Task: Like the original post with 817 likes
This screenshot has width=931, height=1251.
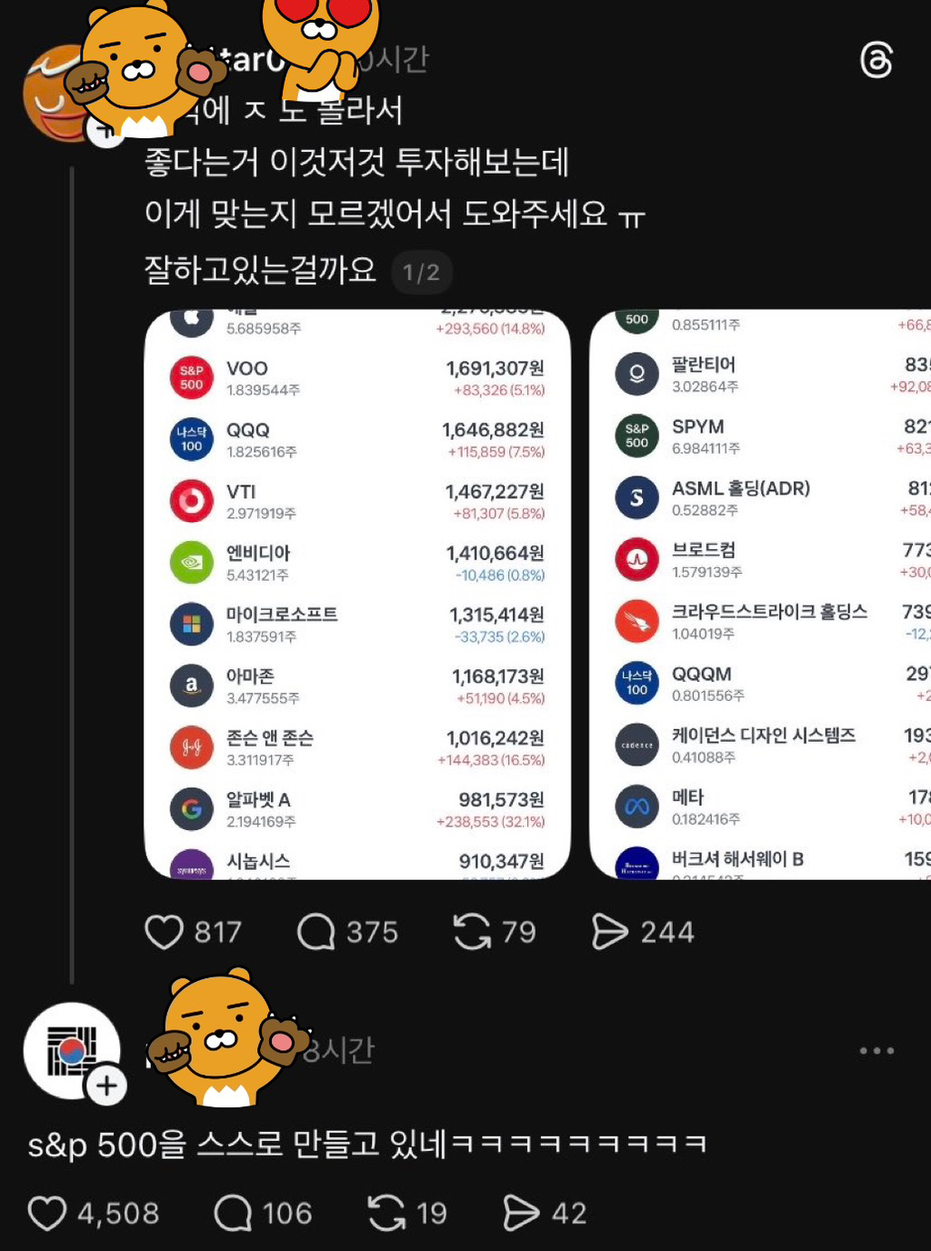Action: click(x=165, y=932)
